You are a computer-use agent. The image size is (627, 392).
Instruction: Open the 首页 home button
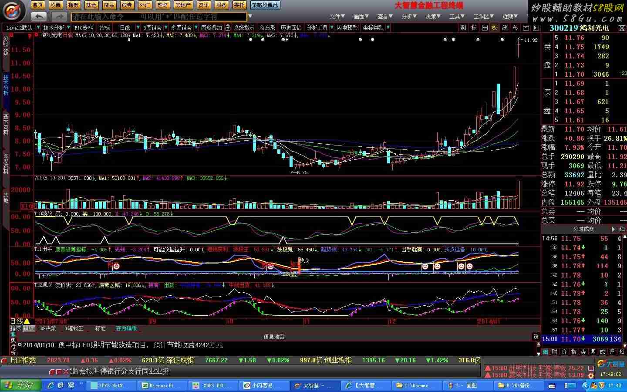[x=38, y=5]
